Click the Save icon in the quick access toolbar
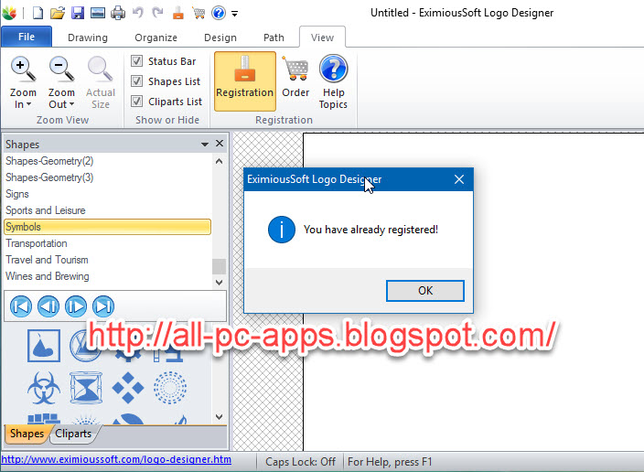The image size is (644, 472). pyautogui.click(x=78, y=13)
